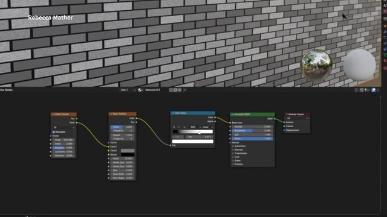
Task: Collapse the Brick Texture node header
Action: coord(111,114)
